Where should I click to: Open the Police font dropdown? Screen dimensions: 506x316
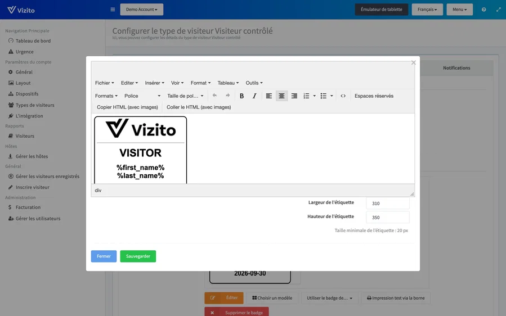(142, 96)
